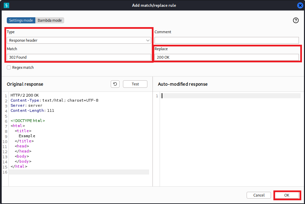This screenshot has height=204, width=305.
Task: Click the reset original response arrow icon
Action: pyautogui.click(x=115, y=84)
